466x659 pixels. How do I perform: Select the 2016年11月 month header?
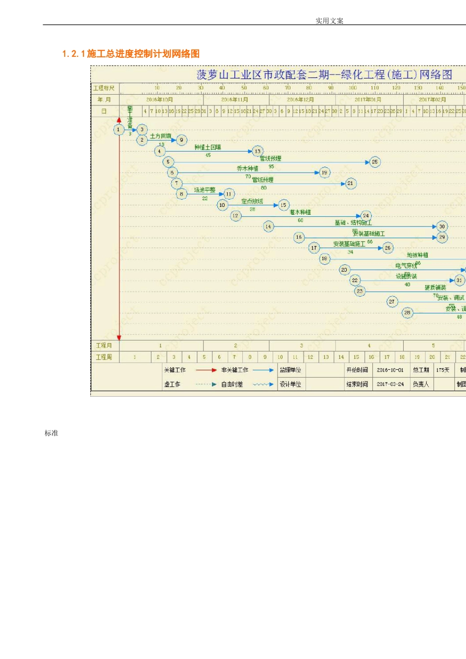pyautogui.click(x=235, y=100)
